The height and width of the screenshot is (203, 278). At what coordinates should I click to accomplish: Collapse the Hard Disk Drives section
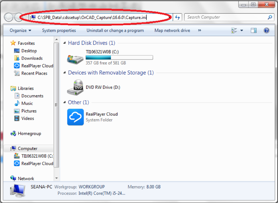(x=65, y=43)
